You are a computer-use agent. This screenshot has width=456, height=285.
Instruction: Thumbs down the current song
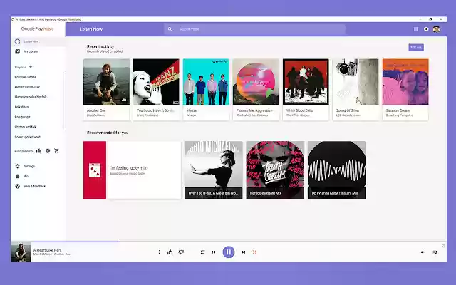tap(181, 252)
